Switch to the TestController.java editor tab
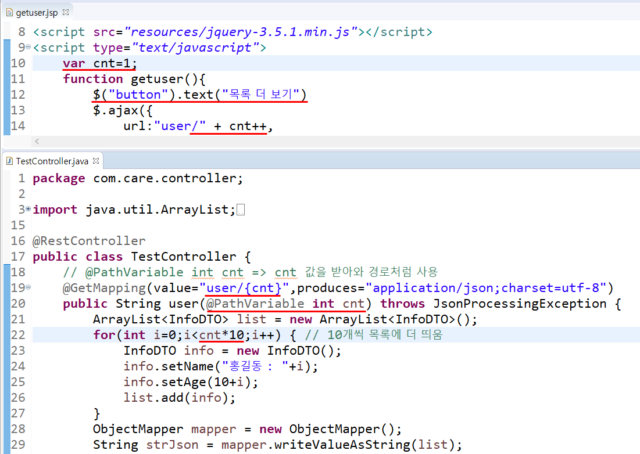This screenshot has width=640, height=454. point(52,161)
